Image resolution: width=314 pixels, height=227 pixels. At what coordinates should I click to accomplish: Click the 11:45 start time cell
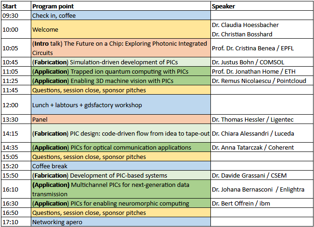click(16, 90)
